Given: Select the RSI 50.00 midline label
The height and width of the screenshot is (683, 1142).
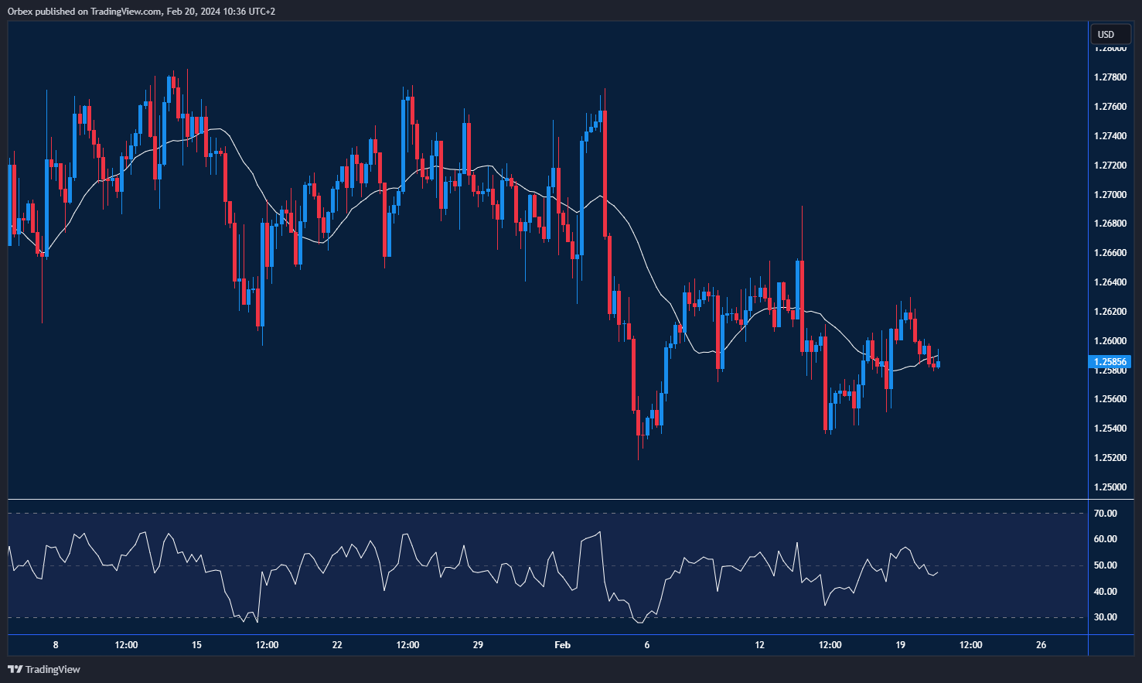Looking at the screenshot, I should pos(1106,565).
